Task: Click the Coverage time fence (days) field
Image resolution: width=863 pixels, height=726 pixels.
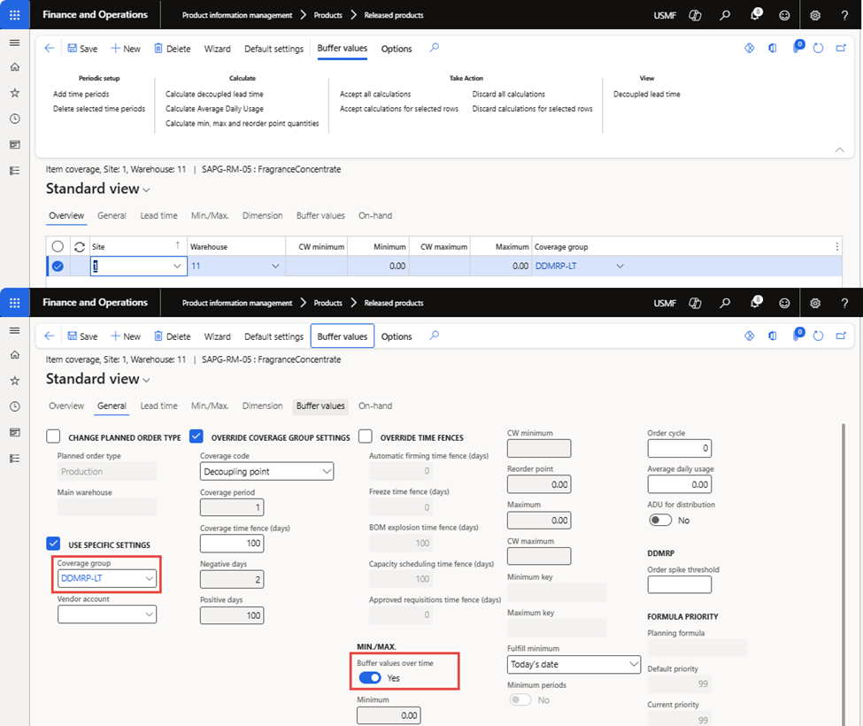Action: [232, 544]
